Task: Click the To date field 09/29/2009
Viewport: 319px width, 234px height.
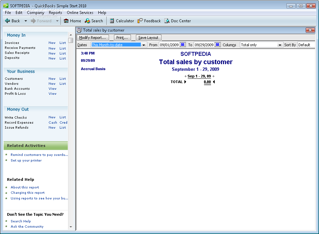Action: (204, 45)
